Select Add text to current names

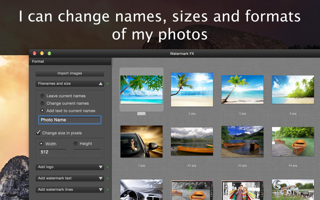tap(42, 111)
